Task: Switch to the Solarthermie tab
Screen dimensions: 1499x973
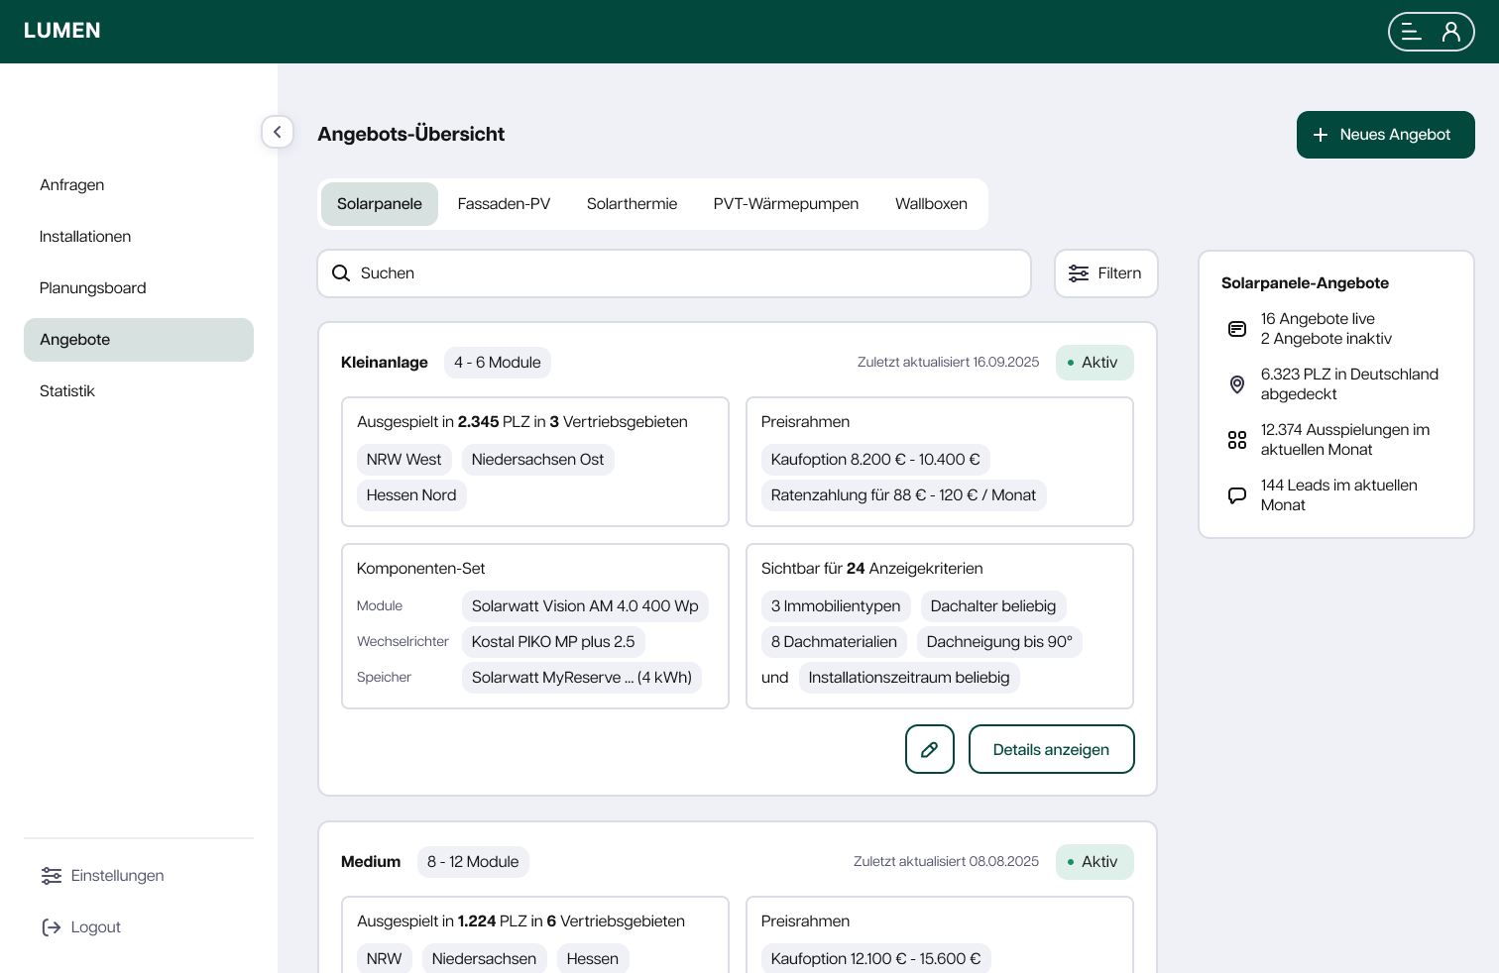Action: [633, 204]
